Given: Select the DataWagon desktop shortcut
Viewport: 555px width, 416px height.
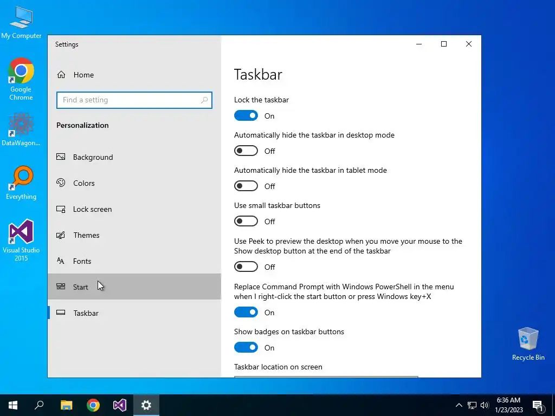Looking at the screenshot, I should 21,129.
